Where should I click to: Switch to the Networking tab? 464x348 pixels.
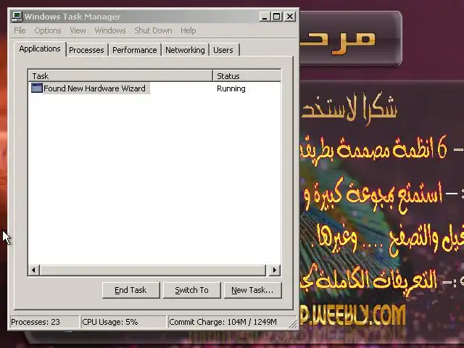point(185,50)
